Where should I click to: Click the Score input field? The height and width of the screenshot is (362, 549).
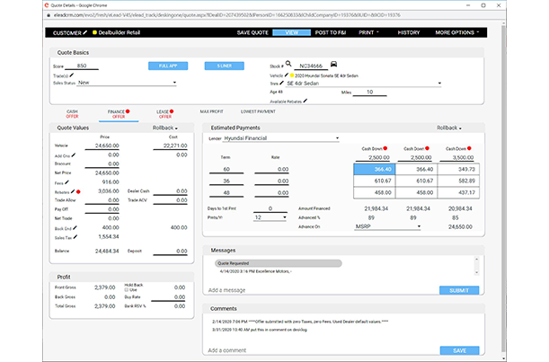pyautogui.click(x=82, y=66)
